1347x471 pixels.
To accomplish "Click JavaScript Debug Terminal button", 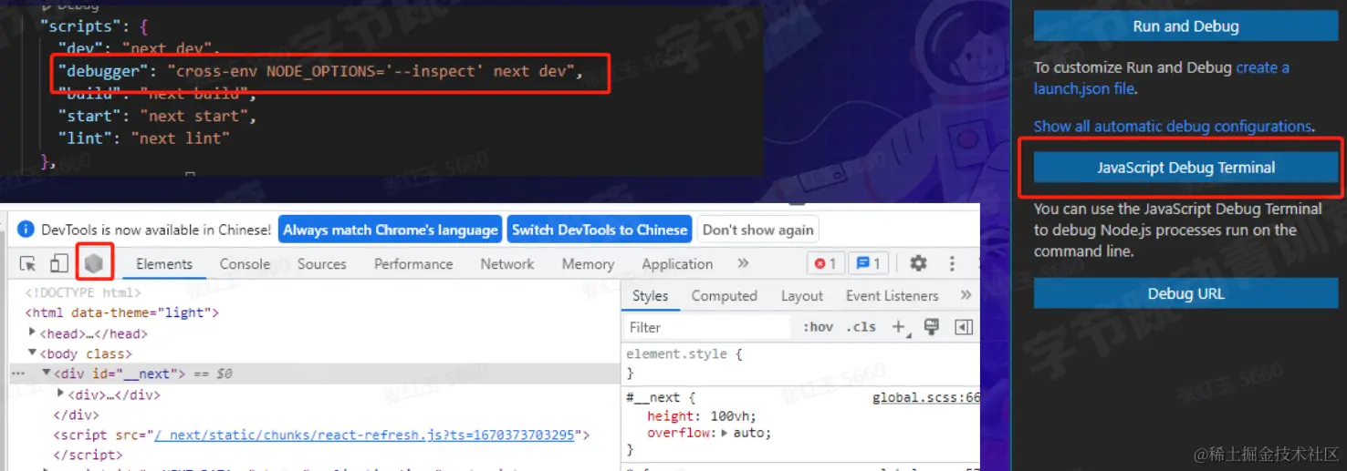I will [1185, 168].
